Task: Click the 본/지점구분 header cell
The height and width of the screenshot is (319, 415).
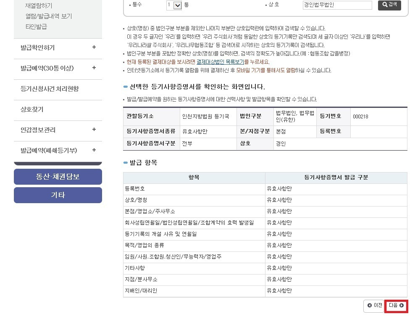Action: click(x=255, y=131)
